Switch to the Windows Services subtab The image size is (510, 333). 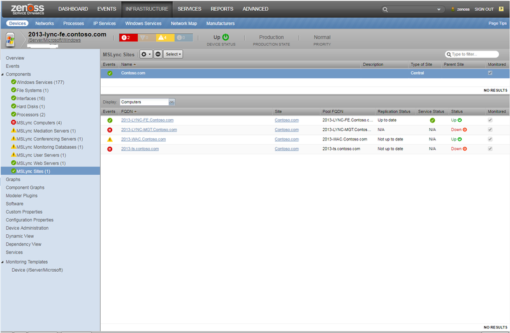pyautogui.click(x=143, y=24)
